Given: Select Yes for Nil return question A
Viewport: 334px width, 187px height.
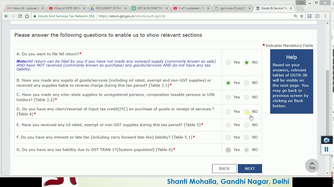Looking at the screenshot, I should (228, 62).
